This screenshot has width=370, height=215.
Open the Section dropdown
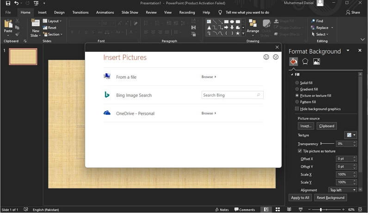tap(53, 34)
